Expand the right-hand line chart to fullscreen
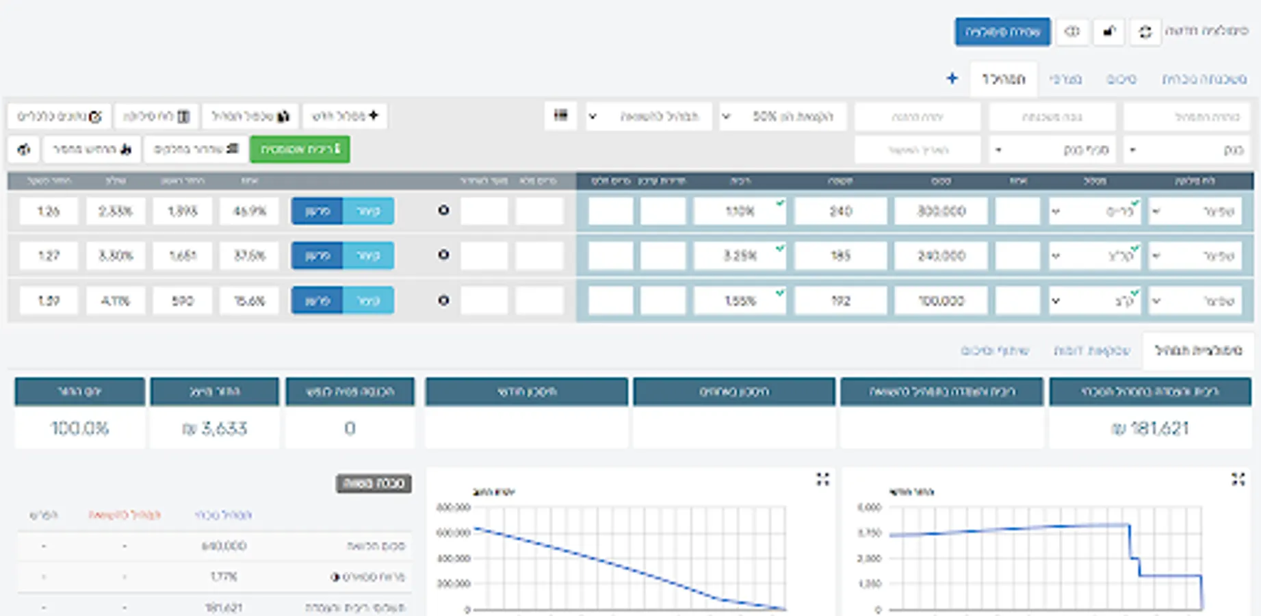The height and width of the screenshot is (616, 1261). point(1238,479)
